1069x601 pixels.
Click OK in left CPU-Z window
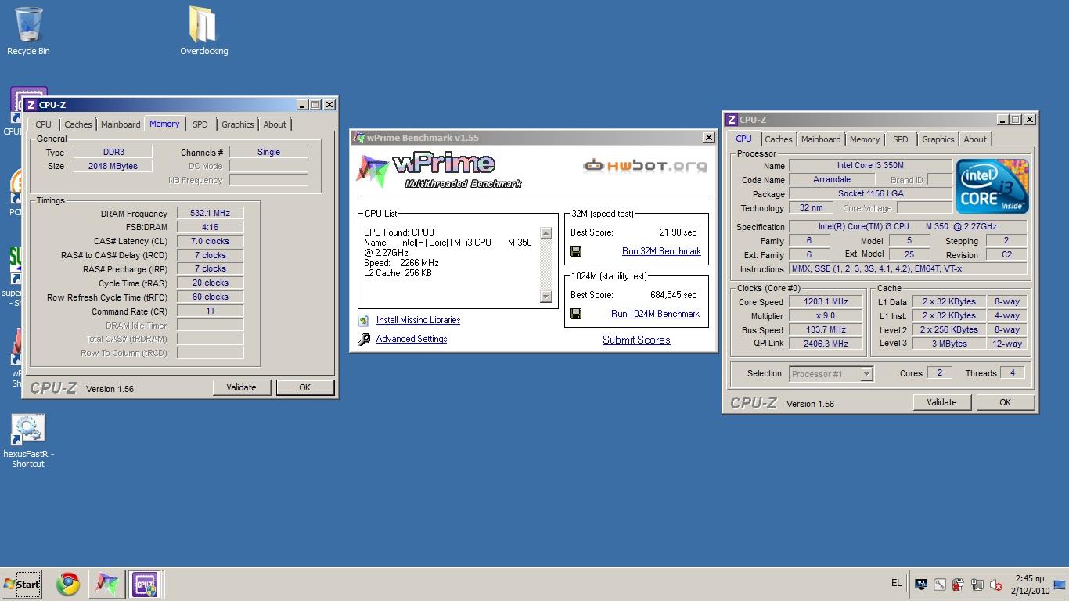coord(305,387)
